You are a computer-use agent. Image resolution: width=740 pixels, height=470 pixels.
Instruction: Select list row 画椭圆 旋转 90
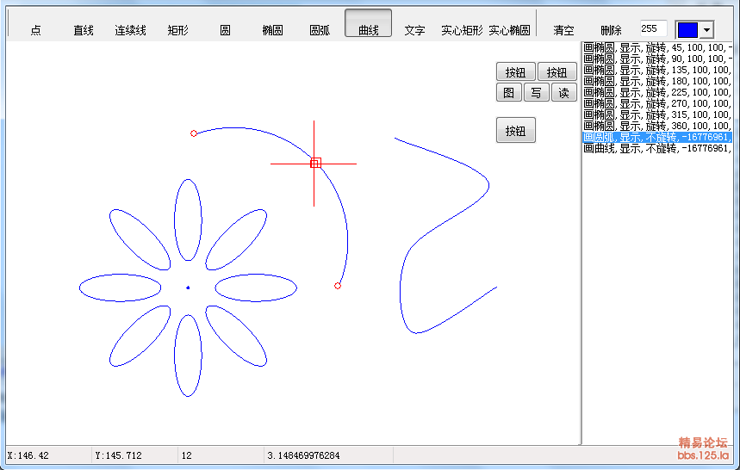coord(657,59)
